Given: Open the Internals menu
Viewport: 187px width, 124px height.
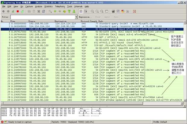Looking at the screenshot, I should (78, 6).
